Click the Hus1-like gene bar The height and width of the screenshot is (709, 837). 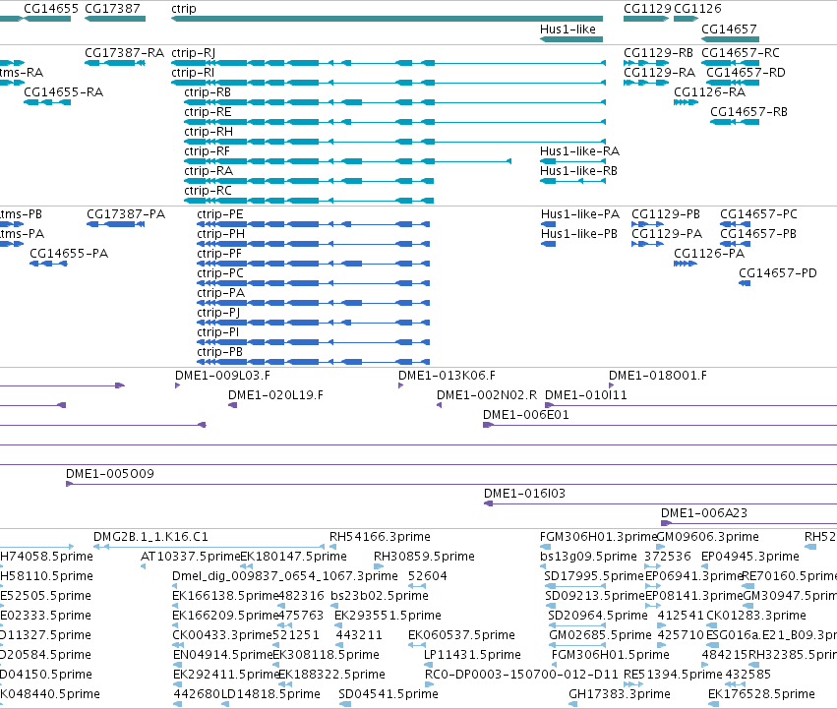571,39
